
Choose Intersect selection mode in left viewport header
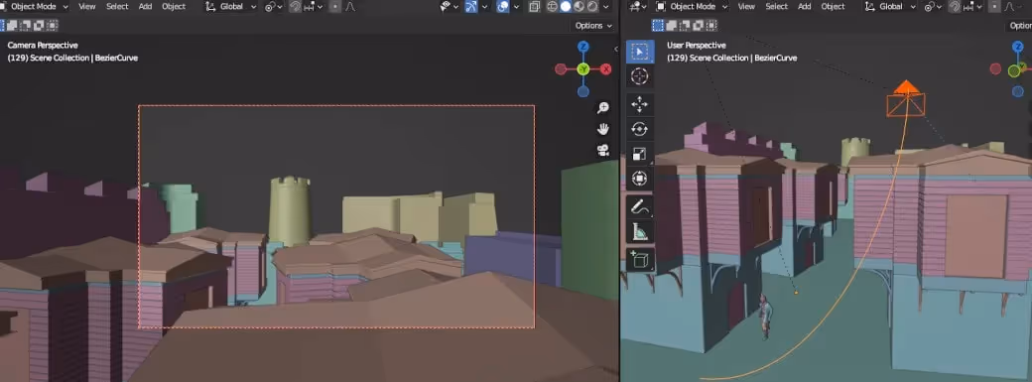point(53,26)
